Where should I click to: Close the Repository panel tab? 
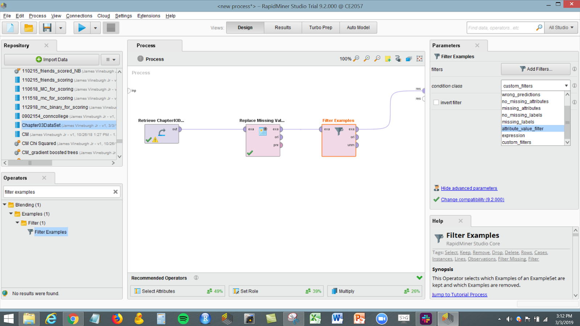(46, 45)
